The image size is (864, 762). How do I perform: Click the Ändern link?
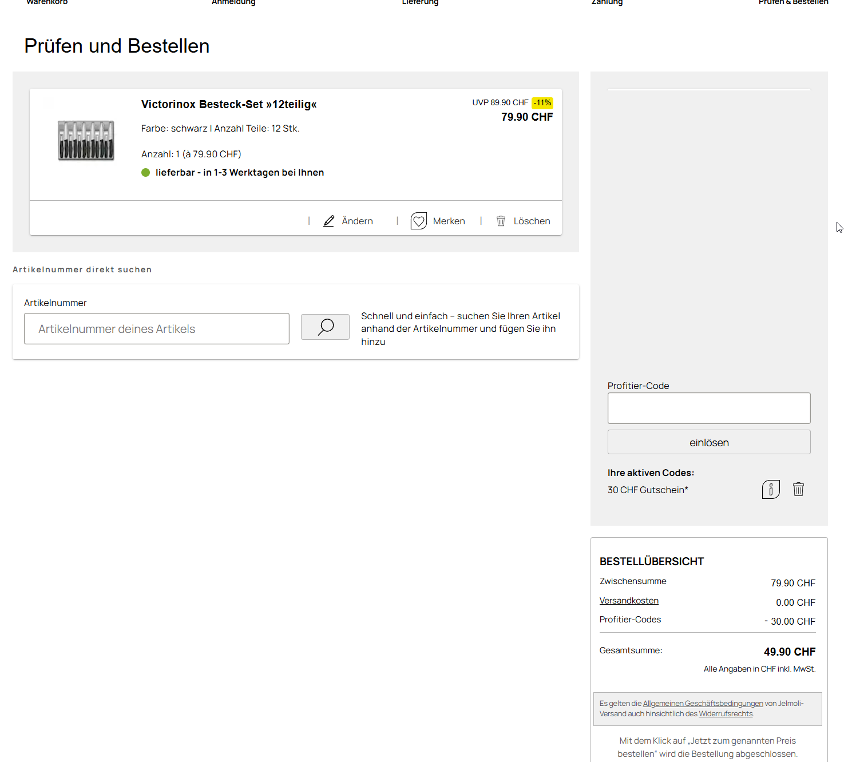click(x=357, y=221)
